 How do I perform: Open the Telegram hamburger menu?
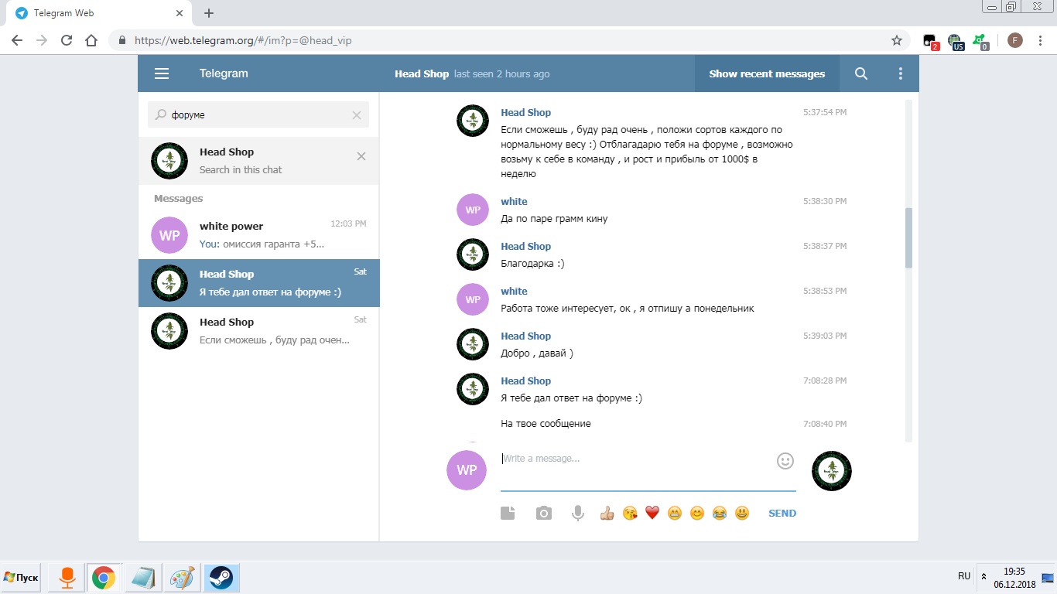coord(161,73)
